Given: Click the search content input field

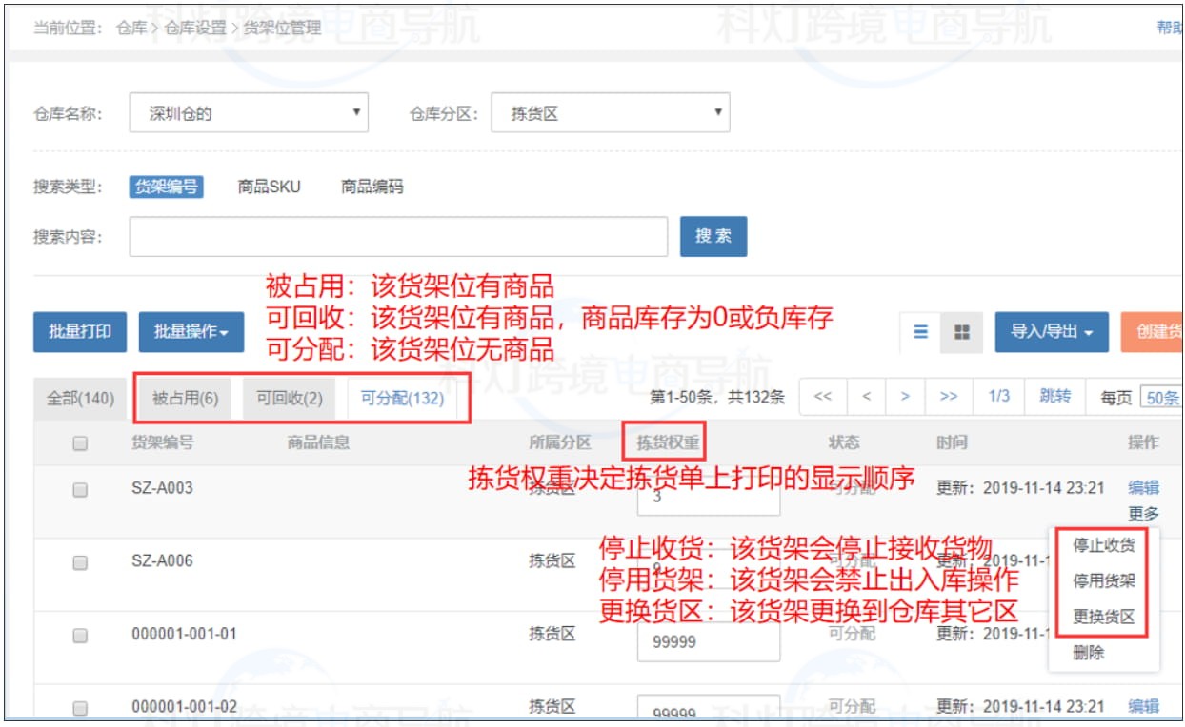Looking at the screenshot, I should (400, 236).
